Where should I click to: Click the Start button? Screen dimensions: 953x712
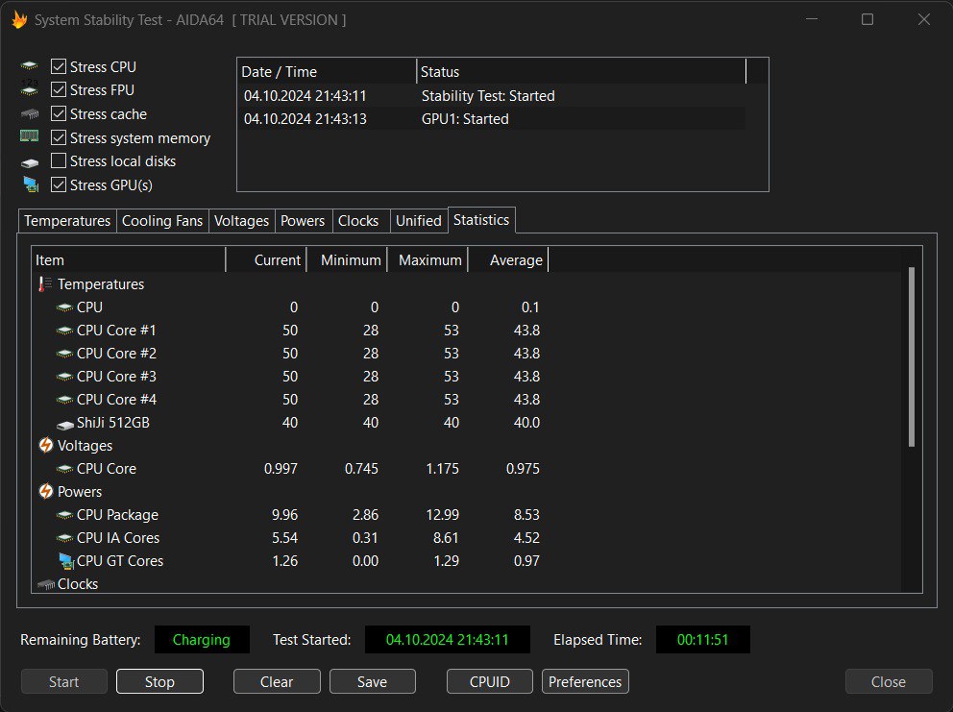click(63, 681)
